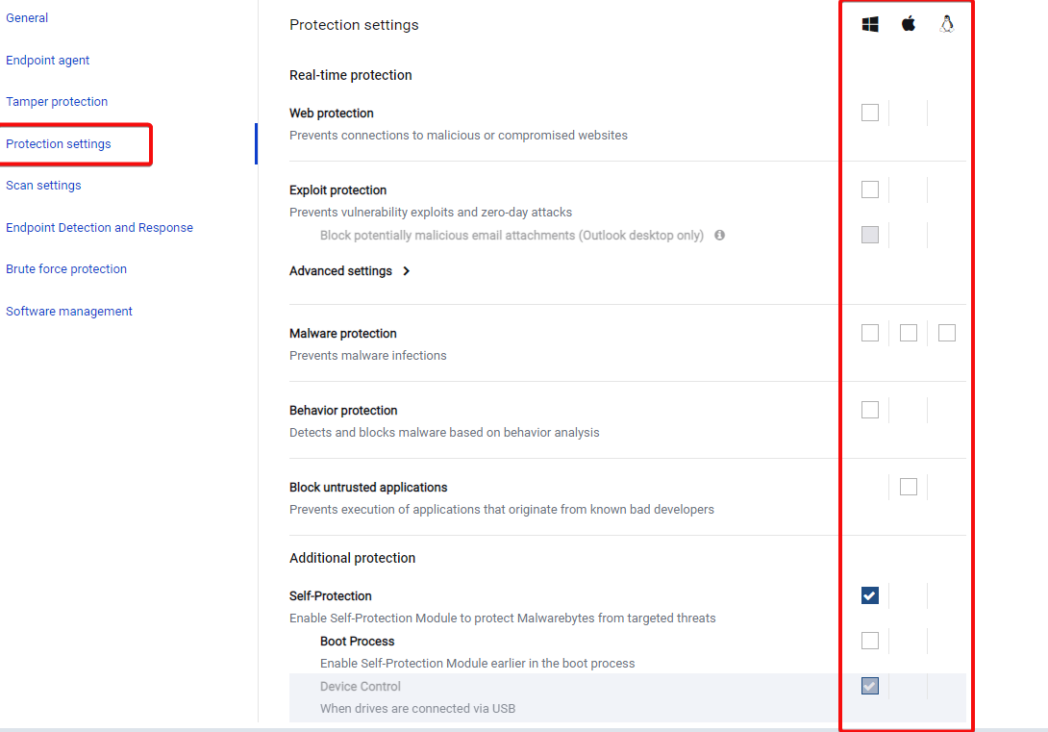The height and width of the screenshot is (732, 1048).
Task: Expand Advanced settings chevron
Action: point(407,271)
